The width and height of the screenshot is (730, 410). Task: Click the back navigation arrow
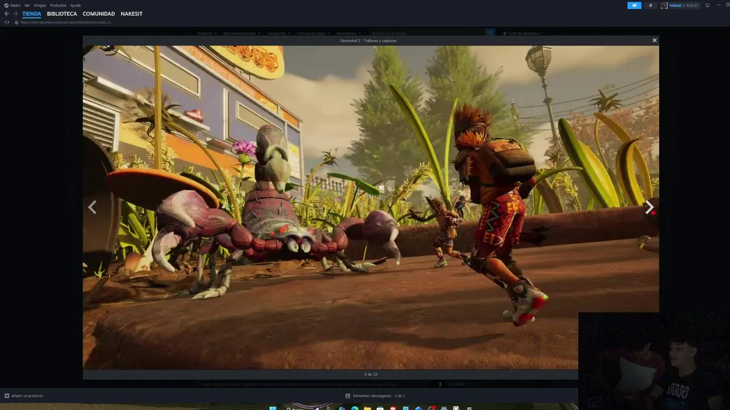click(7, 14)
